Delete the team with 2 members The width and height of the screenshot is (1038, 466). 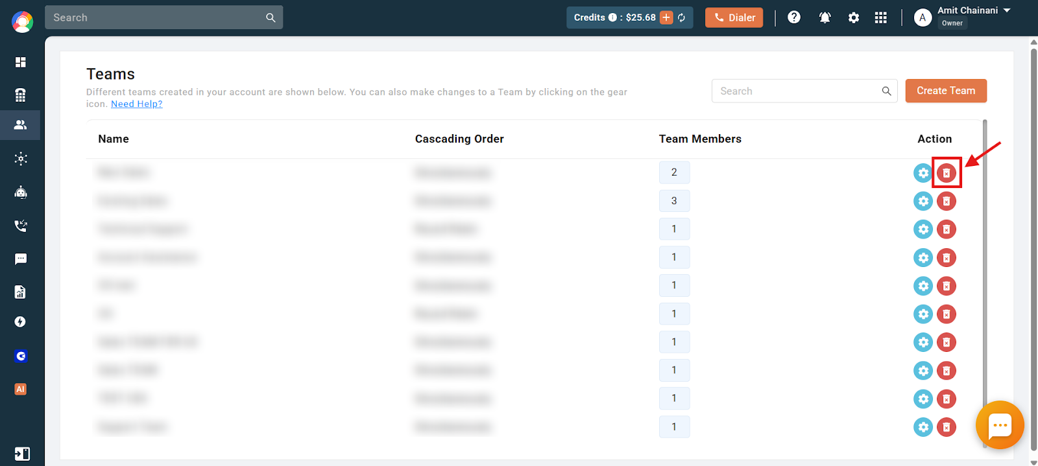(x=947, y=173)
